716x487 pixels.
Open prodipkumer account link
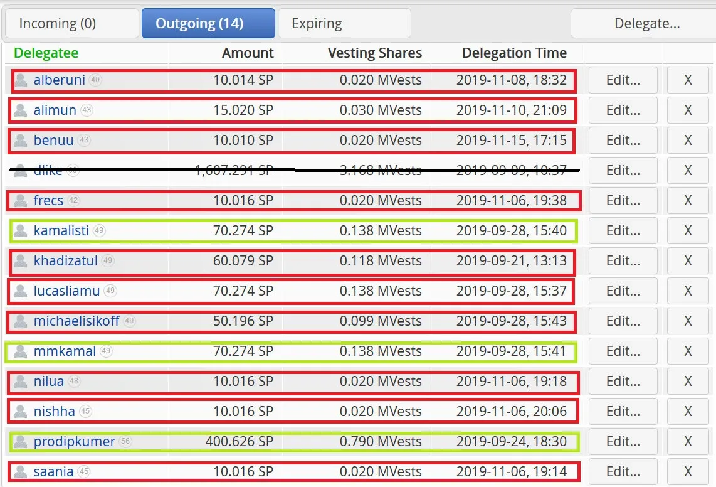[x=75, y=442]
